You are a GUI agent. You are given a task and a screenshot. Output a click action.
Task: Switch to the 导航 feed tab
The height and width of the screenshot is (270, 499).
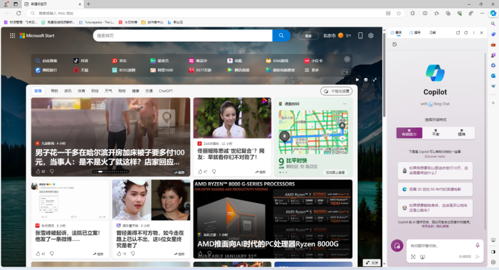[x=55, y=91]
